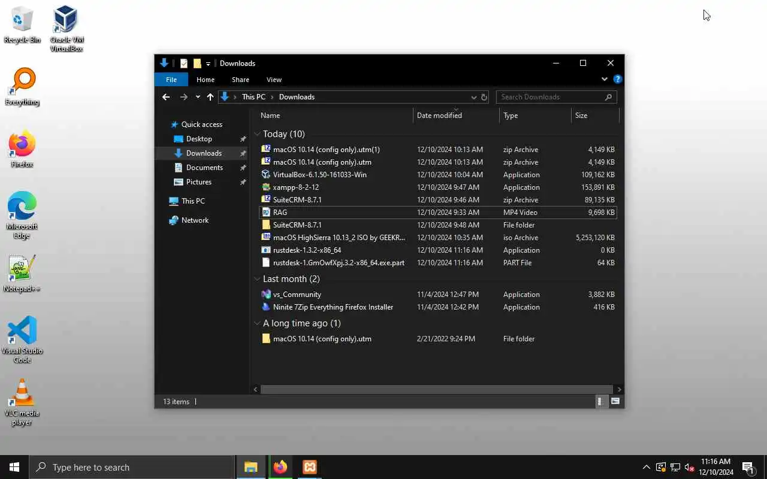Select Pictures in the navigation pane
The image size is (767, 479).
(x=198, y=182)
